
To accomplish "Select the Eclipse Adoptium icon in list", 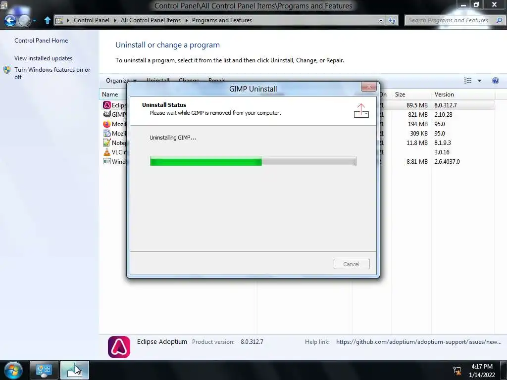I will (x=107, y=105).
